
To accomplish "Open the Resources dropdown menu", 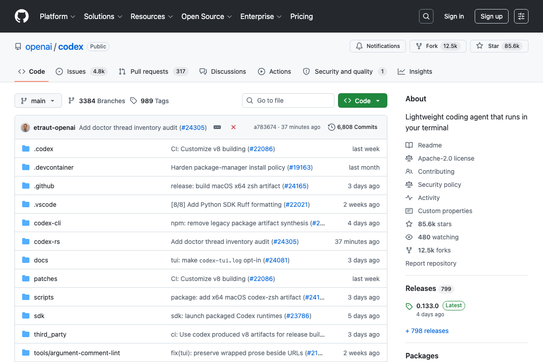I will tap(152, 16).
